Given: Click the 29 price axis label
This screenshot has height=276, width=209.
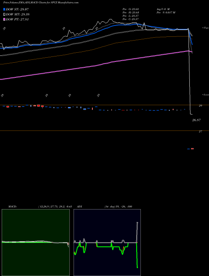Looking at the screenshot, I should pos(200,106).
